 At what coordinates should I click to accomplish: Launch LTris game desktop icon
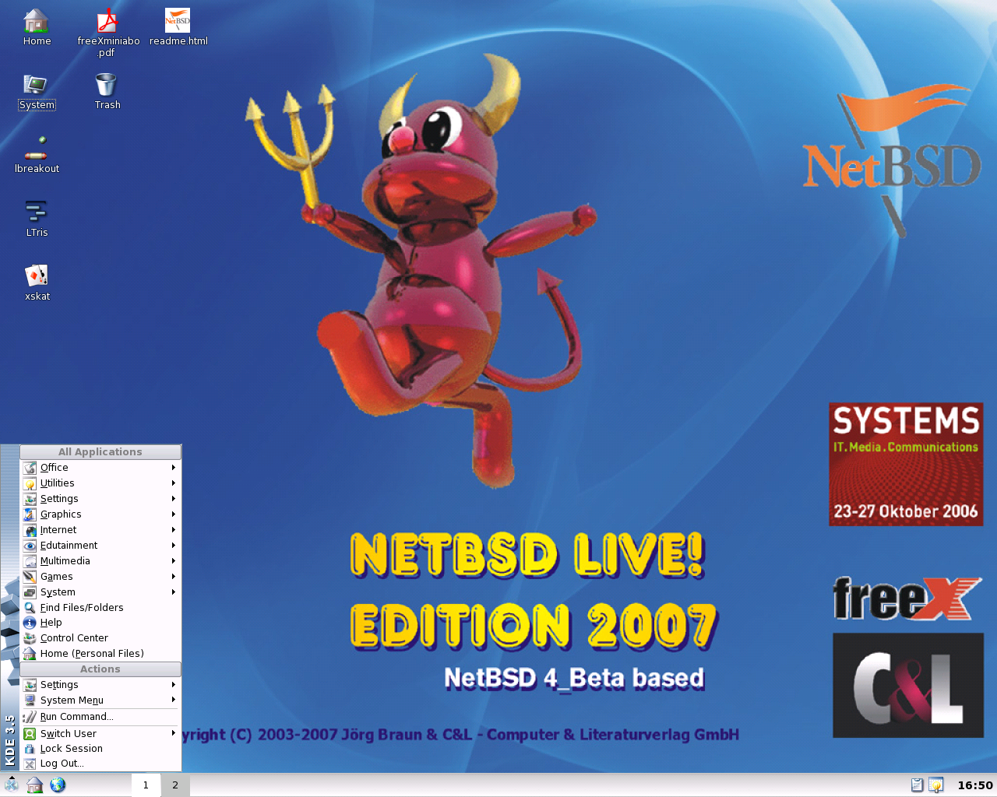point(37,219)
